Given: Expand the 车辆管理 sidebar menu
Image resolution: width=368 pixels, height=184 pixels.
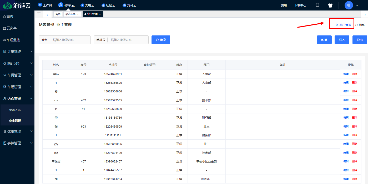Looking at the screenshot, I should pos(17,75).
